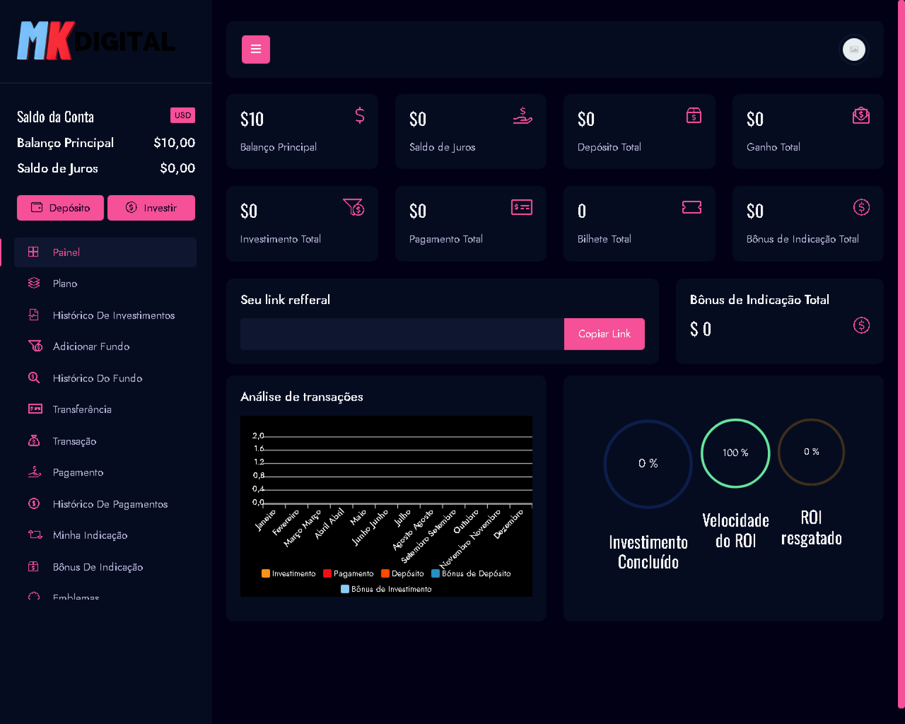This screenshot has height=724, width=905.
Task: Go to Transferência in the sidebar
Action: point(82,409)
